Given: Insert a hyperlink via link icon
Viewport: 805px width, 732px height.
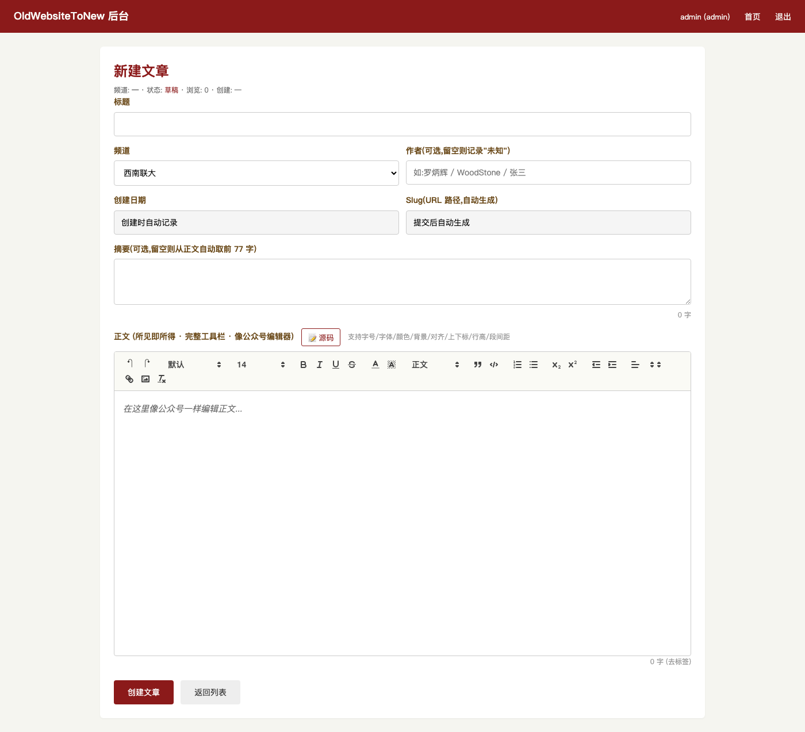Looking at the screenshot, I should point(129,379).
